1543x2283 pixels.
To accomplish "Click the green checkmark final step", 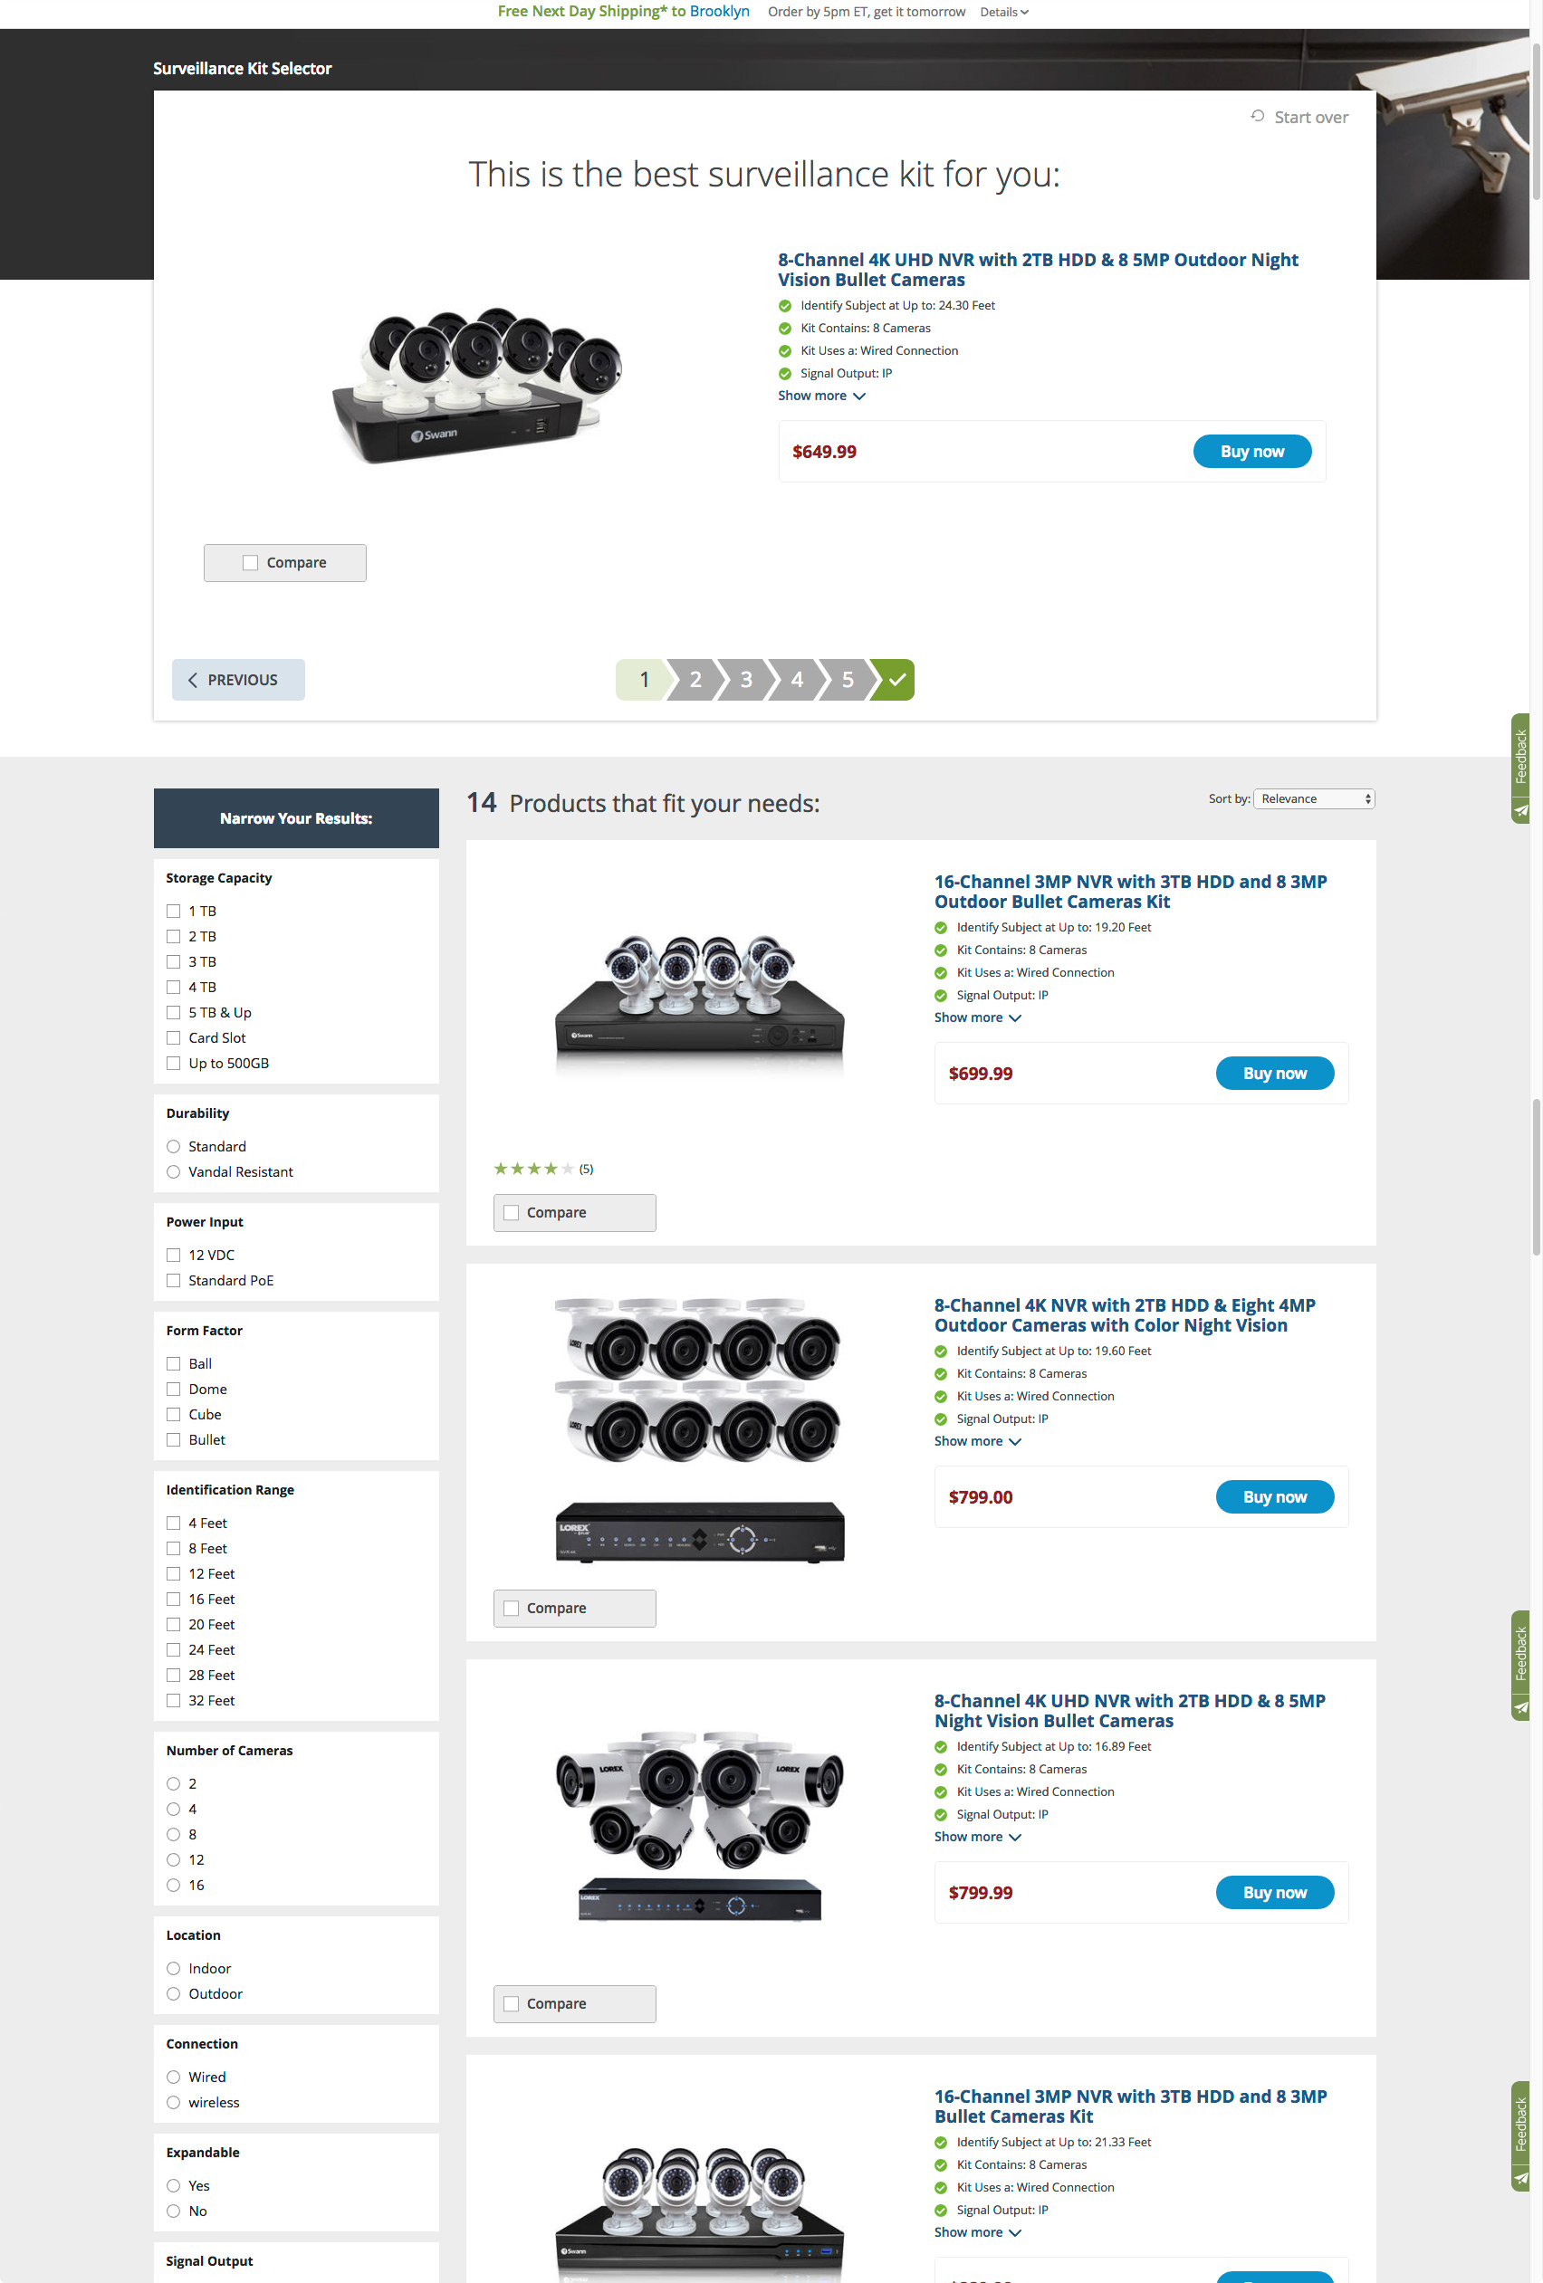I will [x=896, y=680].
